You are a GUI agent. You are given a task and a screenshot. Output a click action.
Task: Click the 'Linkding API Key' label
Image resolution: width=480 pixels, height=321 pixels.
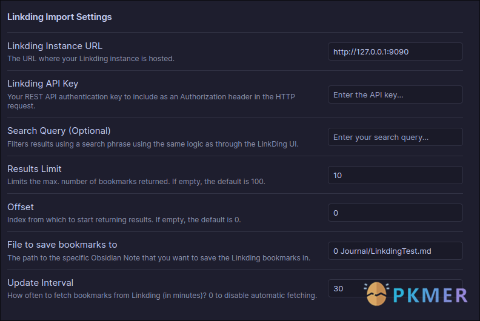[x=43, y=84]
